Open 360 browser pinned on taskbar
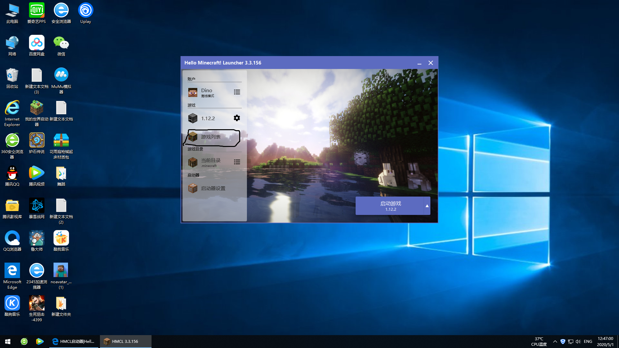The width and height of the screenshot is (619, 348). (x=24, y=342)
